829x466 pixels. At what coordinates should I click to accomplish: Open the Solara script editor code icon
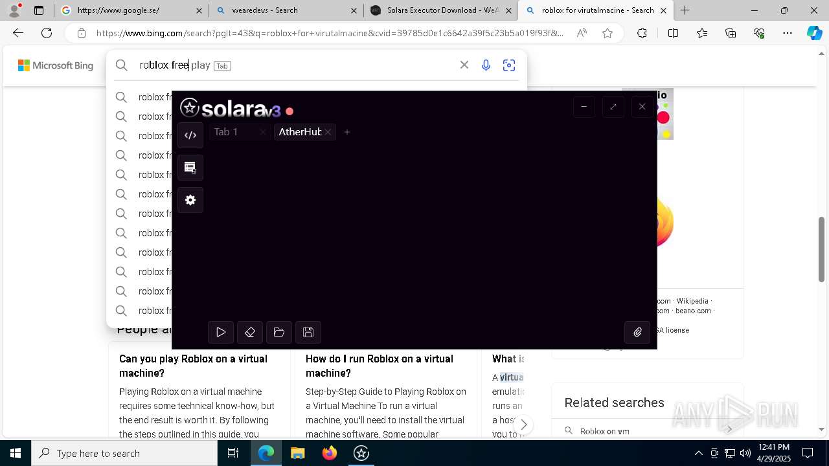[190, 135]
